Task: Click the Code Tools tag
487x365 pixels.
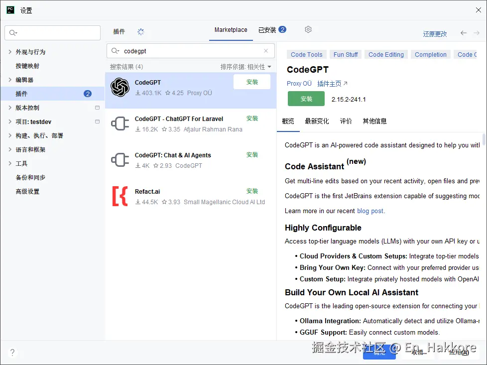Action: point(307,55)
